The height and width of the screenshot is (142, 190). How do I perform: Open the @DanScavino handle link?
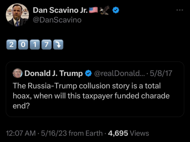(x=57, y=20)
